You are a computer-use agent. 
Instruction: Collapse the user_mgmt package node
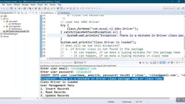tap(4, 21)
